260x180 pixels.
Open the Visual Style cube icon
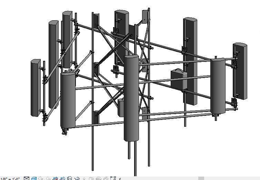pos(34,179)
